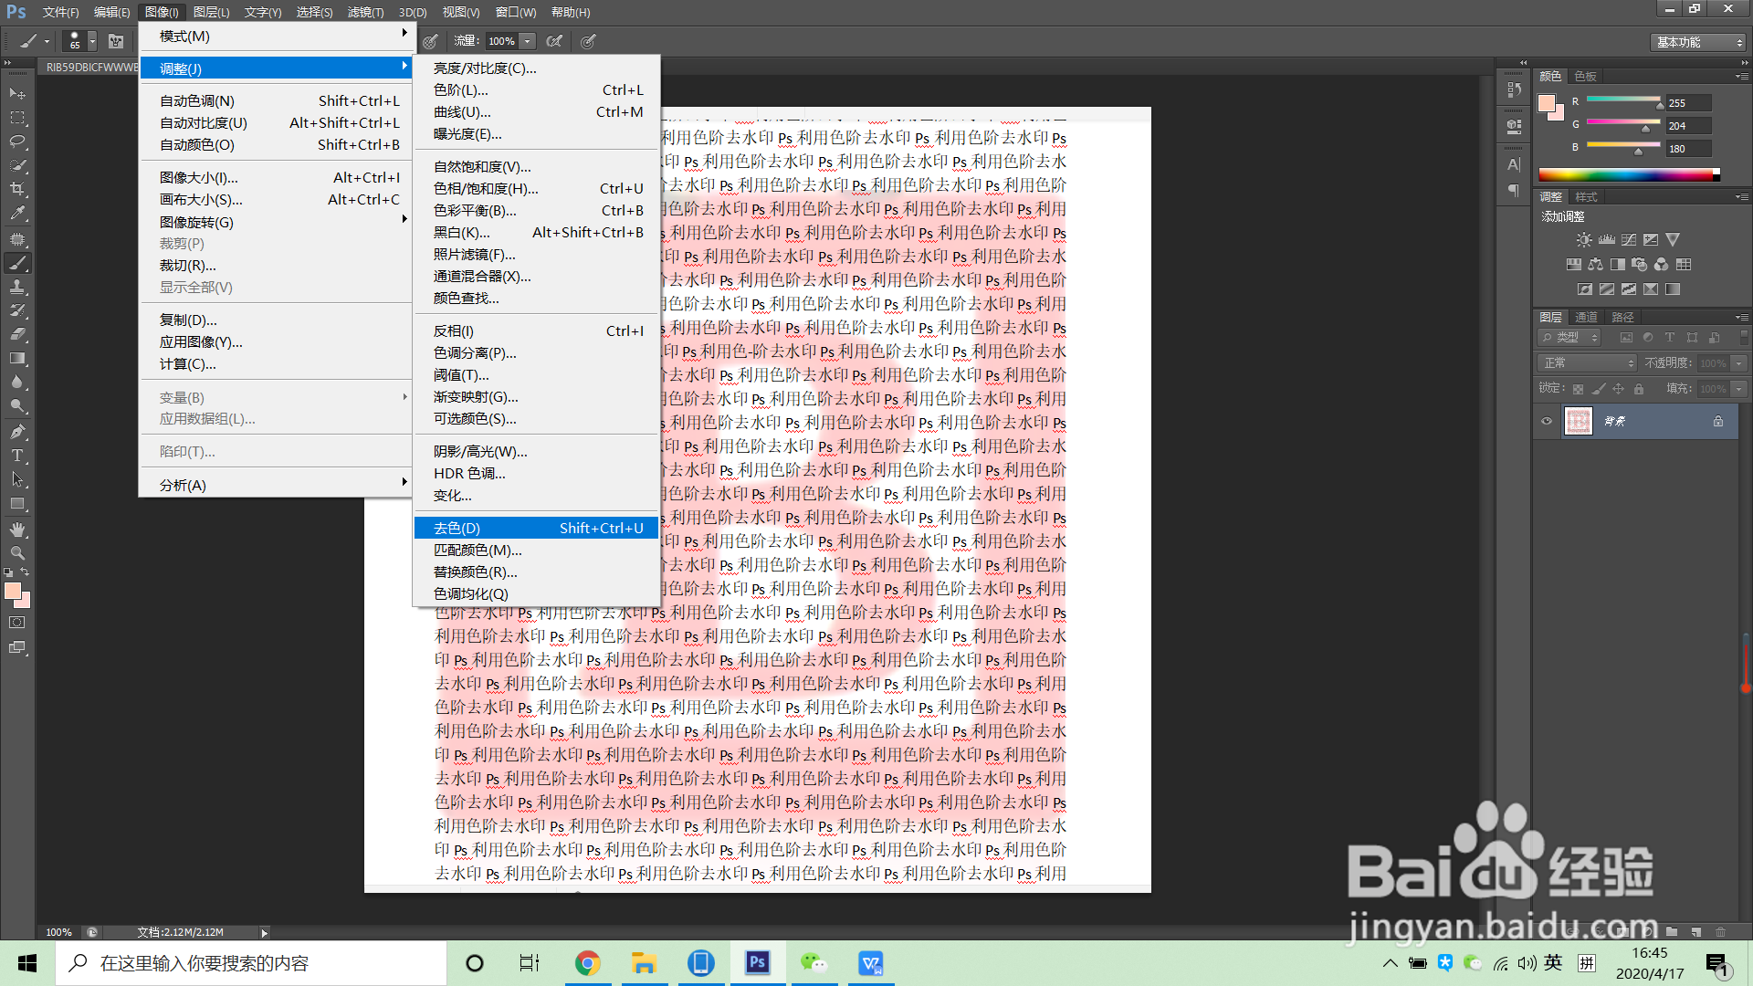This screenshot has height=986, width=1753.
Task: Open the collapsed History panel icon
Action: click(1514, 89)
